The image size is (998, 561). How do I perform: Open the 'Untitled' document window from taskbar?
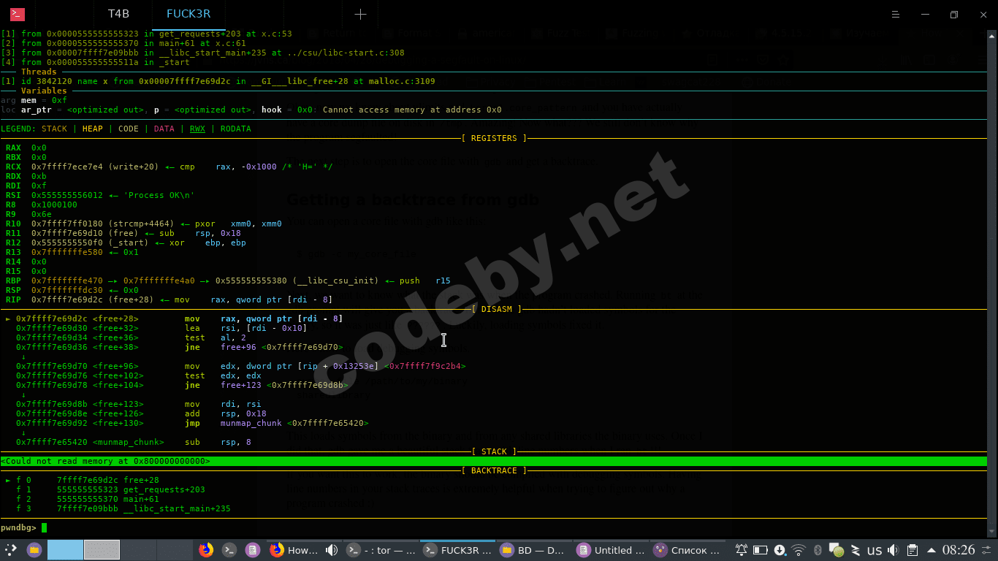609,550
